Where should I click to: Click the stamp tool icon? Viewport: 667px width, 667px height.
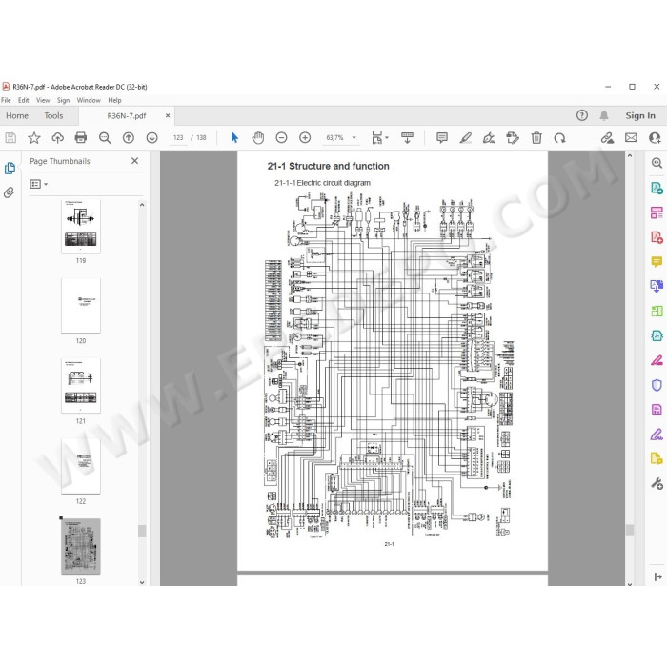point(513,138)
